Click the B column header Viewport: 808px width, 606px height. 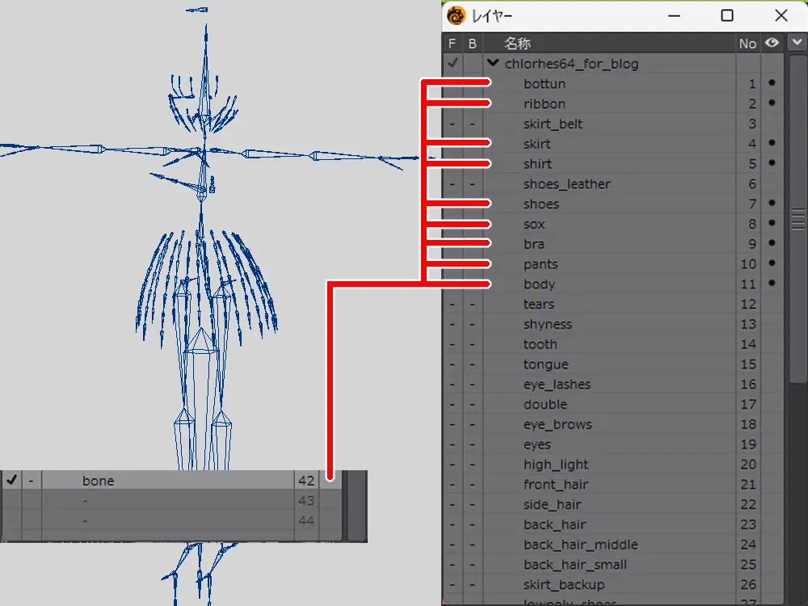[473, 43]
